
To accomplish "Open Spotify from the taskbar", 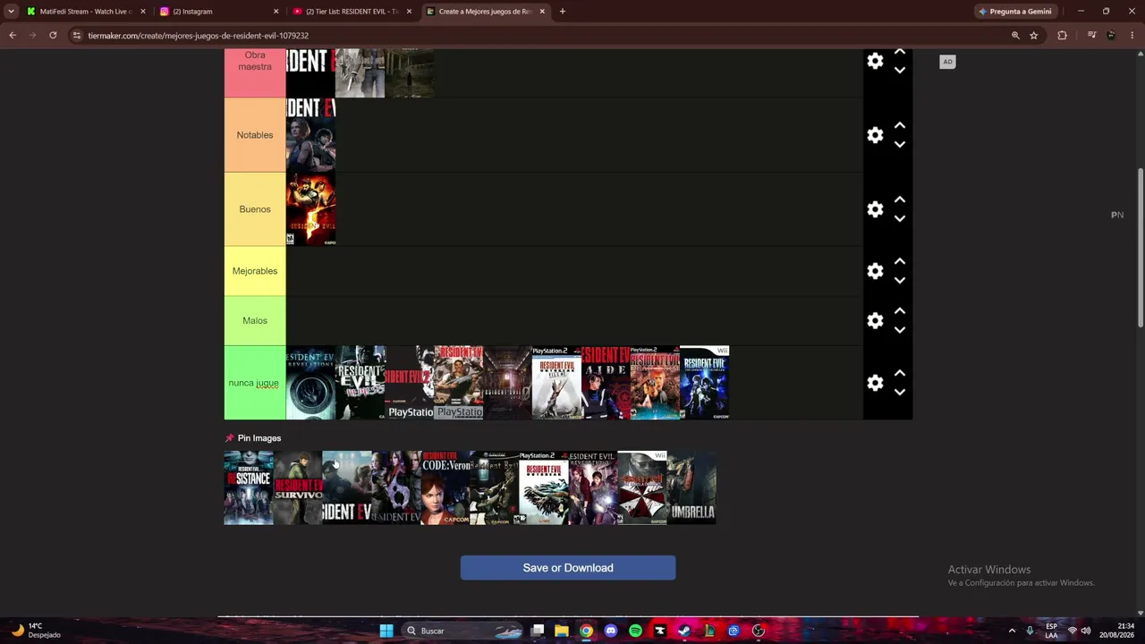I will [635, 631].
